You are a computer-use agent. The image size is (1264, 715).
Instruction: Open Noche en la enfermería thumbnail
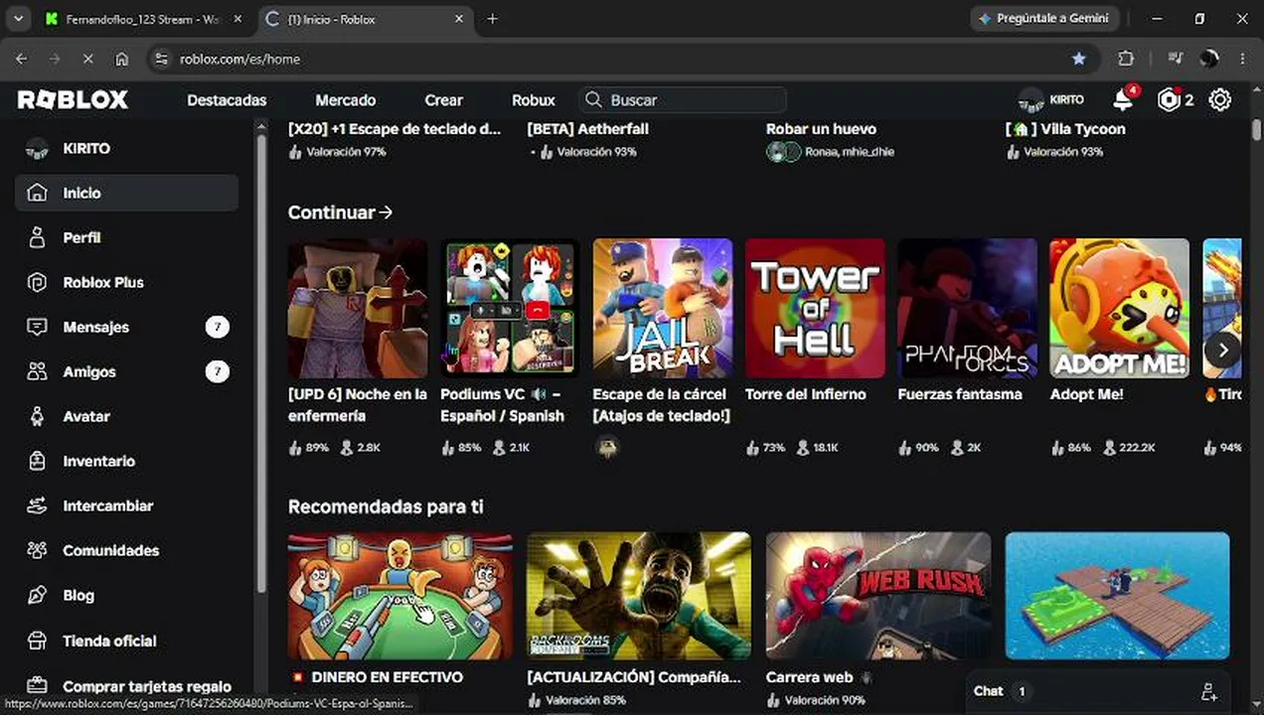pos(358,308)
